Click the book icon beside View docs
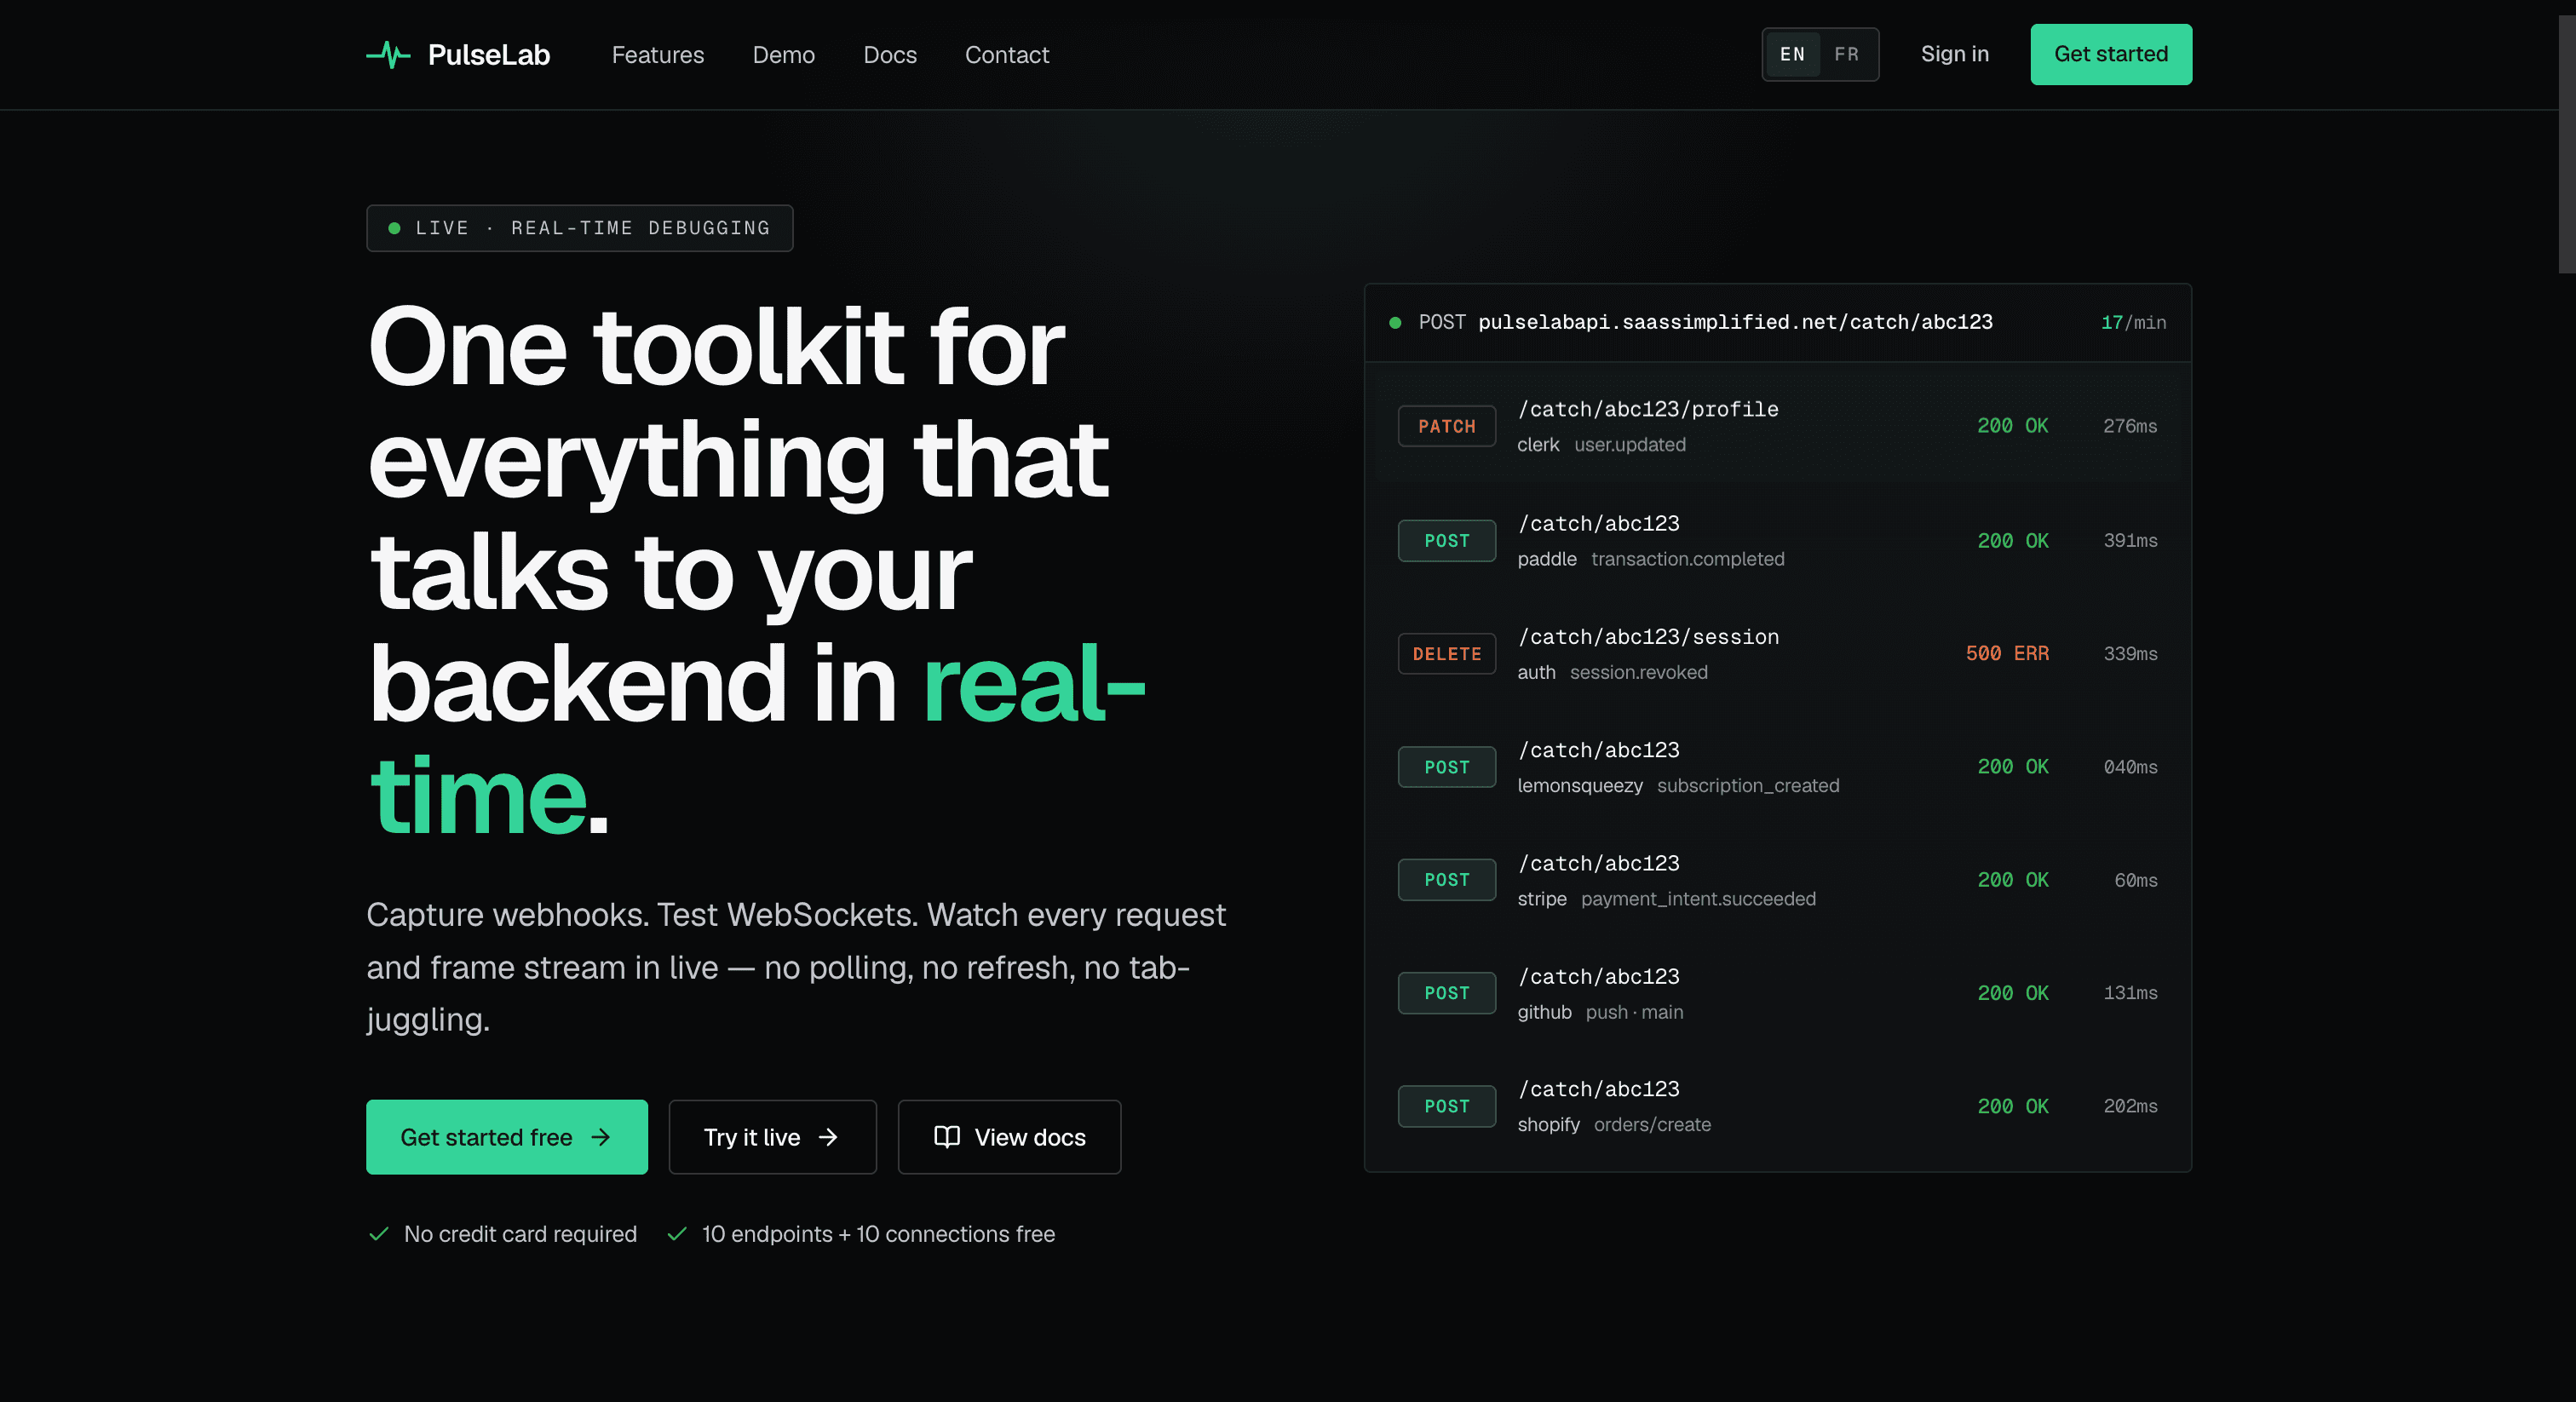2576x1402 pixels. click(x=946, y=1137)
